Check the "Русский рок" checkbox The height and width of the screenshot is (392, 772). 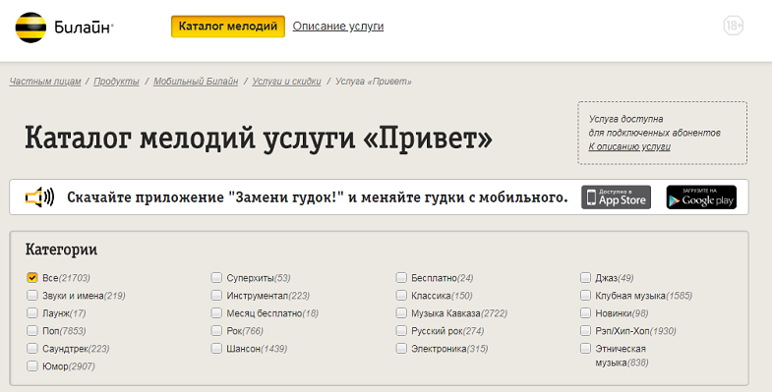pyautogui.click(x=401, y=330)
